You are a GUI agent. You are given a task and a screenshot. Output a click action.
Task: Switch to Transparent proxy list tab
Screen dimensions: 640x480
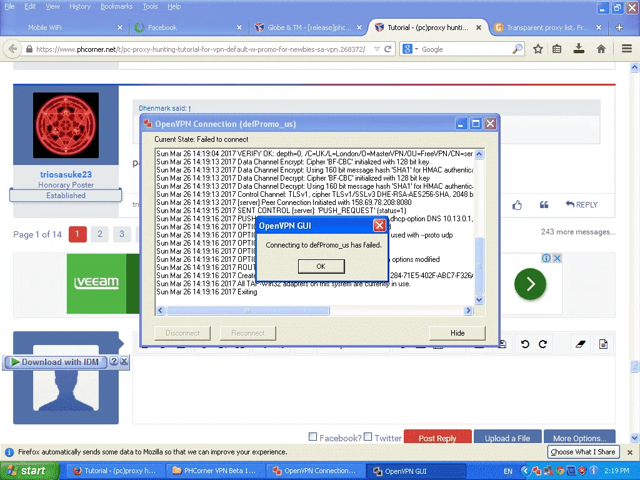547,27
